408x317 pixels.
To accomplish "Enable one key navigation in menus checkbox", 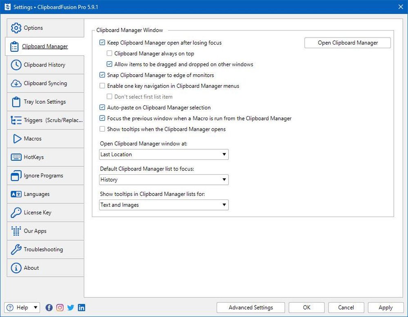I will [x=102, y=86].
